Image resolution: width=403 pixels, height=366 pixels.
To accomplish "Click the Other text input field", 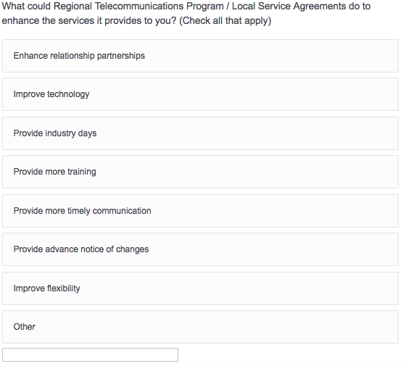I will 90,354.
